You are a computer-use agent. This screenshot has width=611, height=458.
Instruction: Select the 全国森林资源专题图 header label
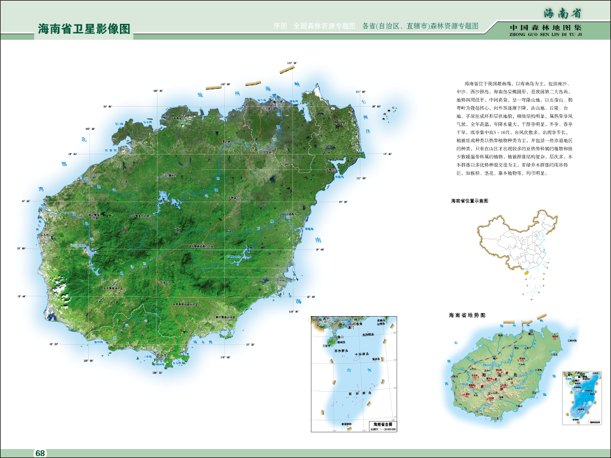click(x=324, y=26)
